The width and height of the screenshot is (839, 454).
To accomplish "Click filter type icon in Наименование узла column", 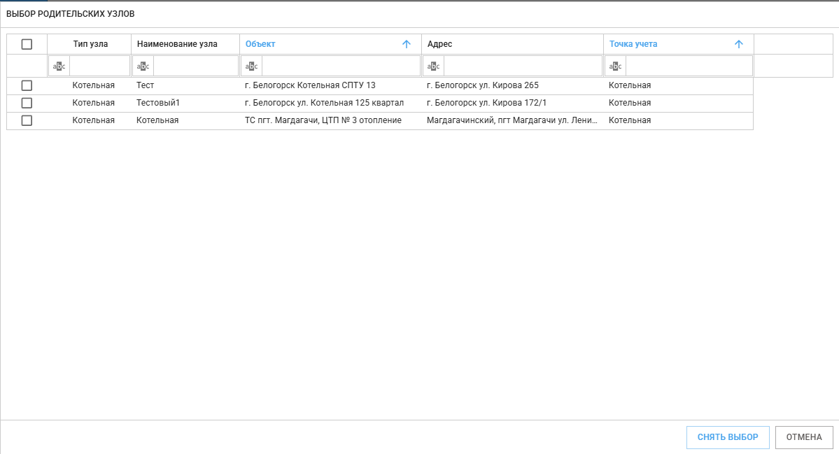I will tap(143, 66).
